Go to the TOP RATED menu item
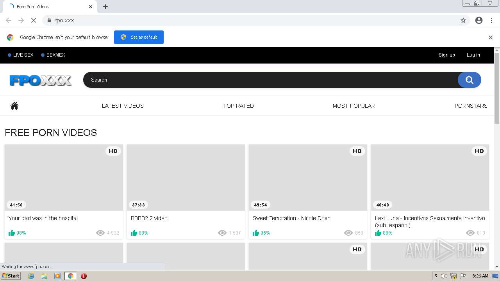 point(238,106)
